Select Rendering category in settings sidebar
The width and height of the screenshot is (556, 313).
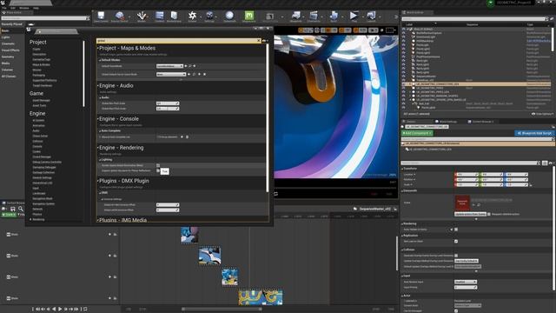pyautogui.click(x=38, y=219)
